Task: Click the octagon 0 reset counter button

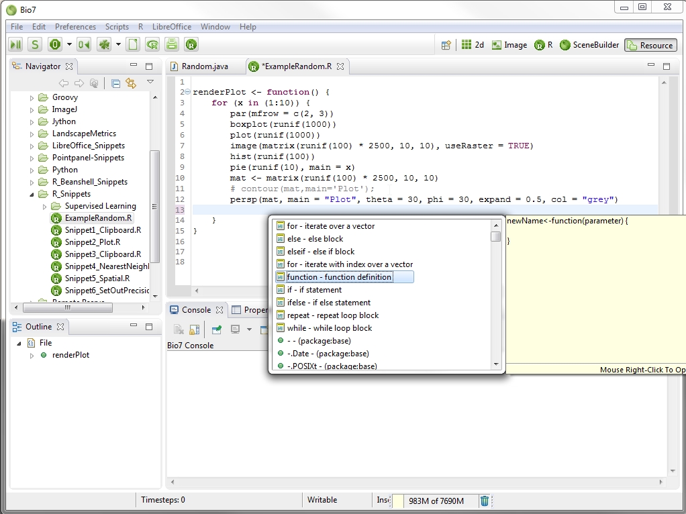Action: tap(55, 44)
